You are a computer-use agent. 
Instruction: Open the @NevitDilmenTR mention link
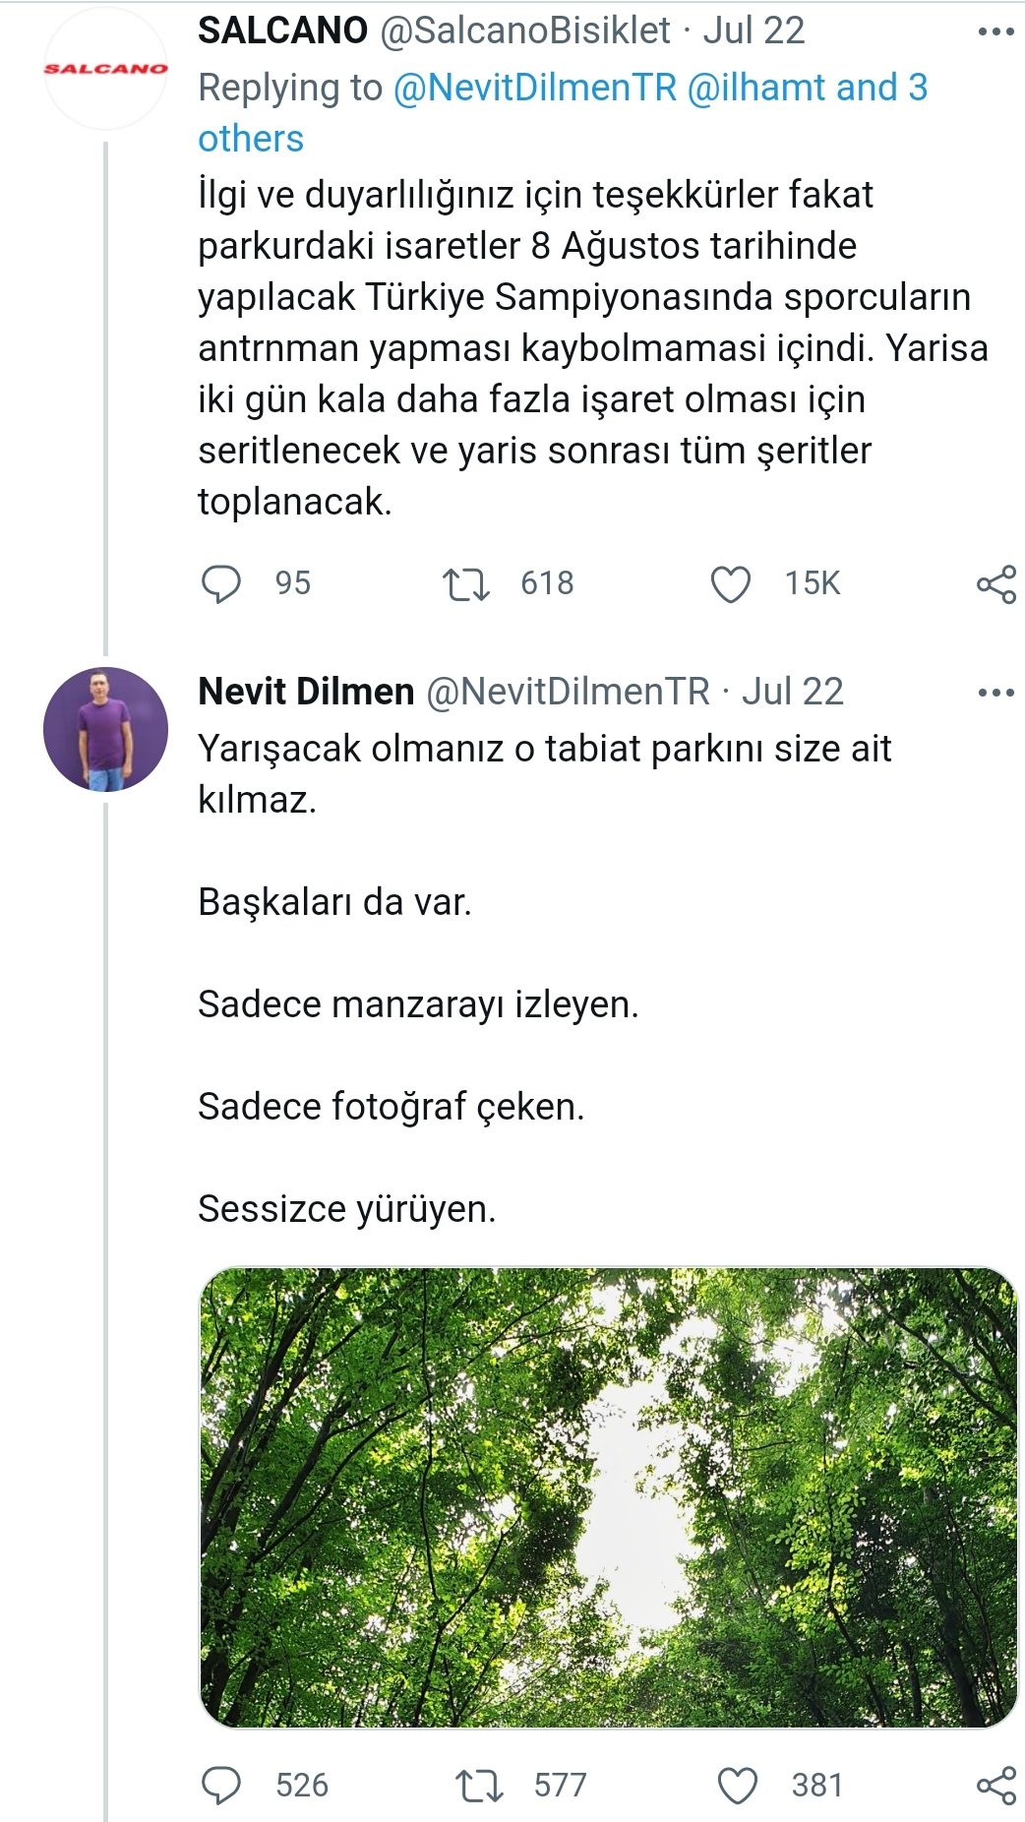coord(535,88)
